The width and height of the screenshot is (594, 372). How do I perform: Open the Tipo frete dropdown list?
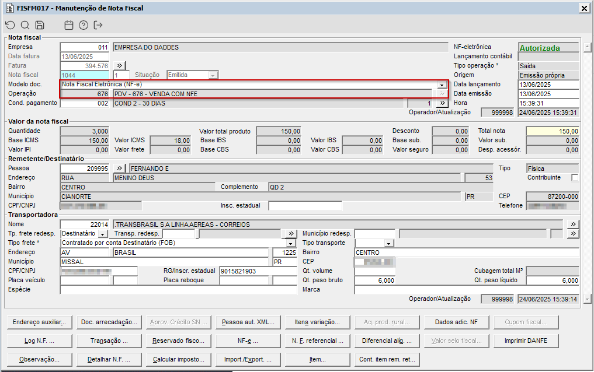click(291, 243)
